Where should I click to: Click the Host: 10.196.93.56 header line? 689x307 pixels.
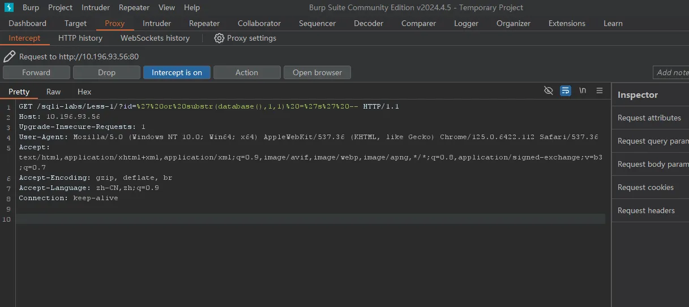pos(59,116)
